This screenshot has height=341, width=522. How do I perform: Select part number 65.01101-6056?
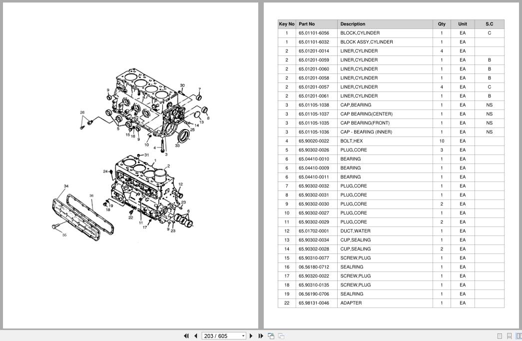[x=314, y=33]
